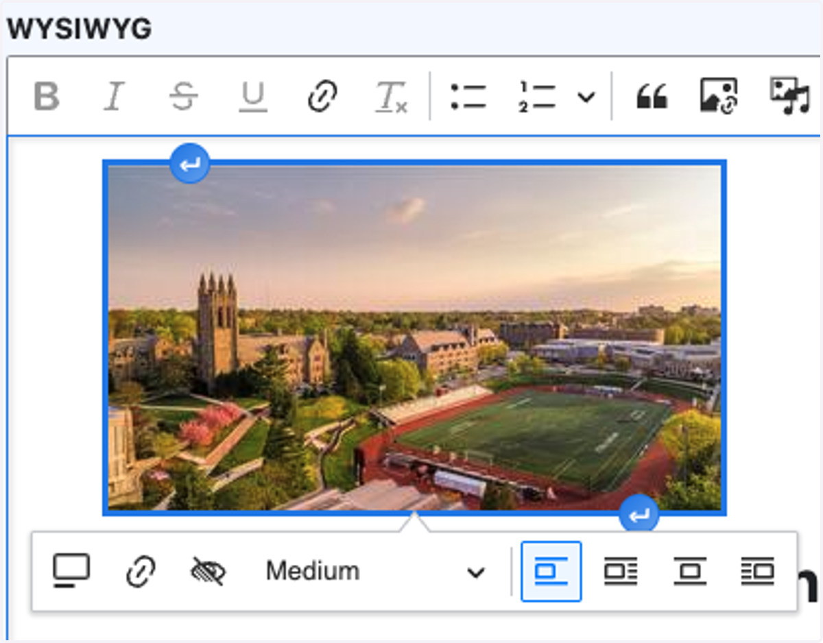This screenshot has height=643, width=823.
Task: Open numbered list style dropdown
Action: point(586,97)
